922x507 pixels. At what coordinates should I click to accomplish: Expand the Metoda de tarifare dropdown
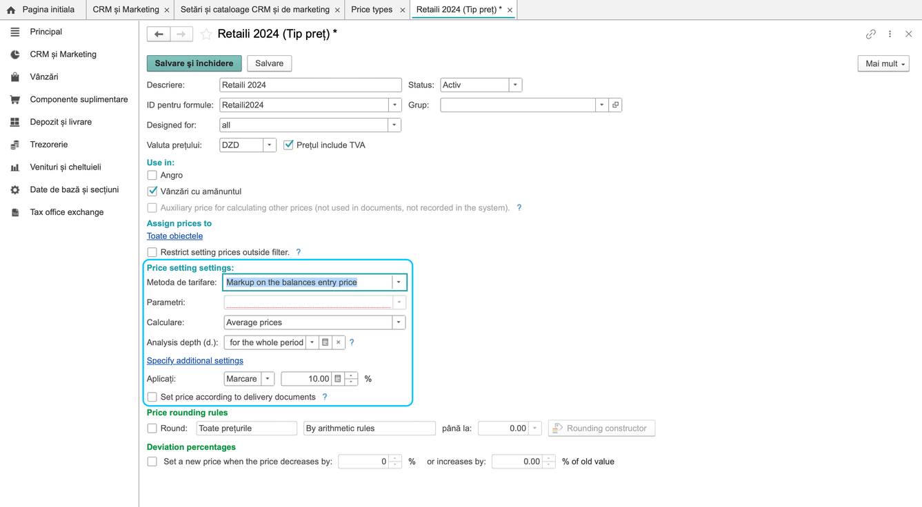(399, 282)
